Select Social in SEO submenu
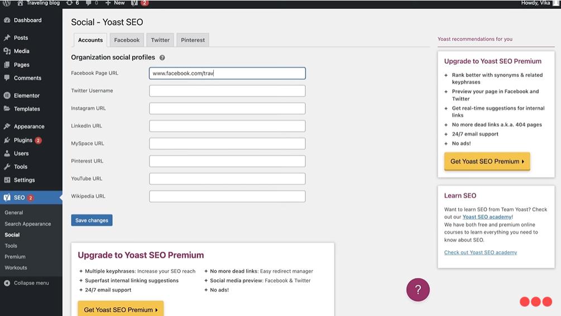The width and height of the screenshot is (561, 316). click(12, 234)
